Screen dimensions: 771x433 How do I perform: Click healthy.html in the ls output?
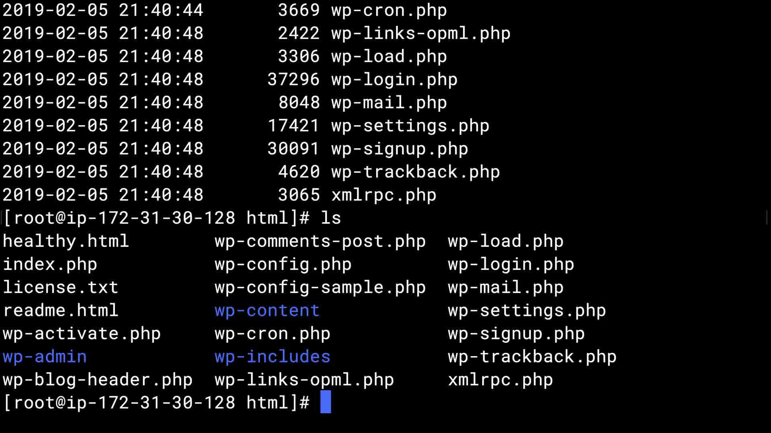[65, 241]
